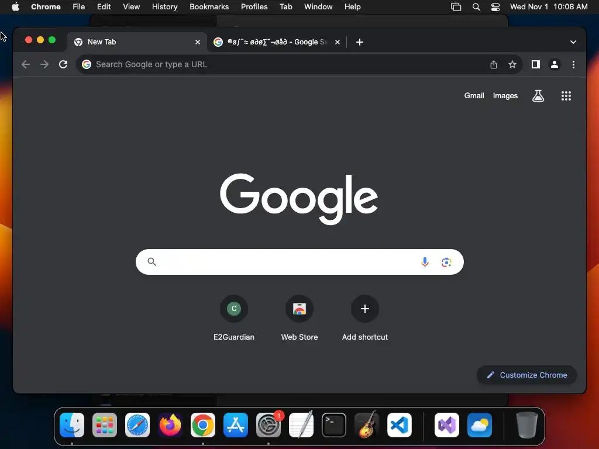Image resolution: width=599 pixels, height=449 pixels.
Task: Click the Google search box
Action: (x=299, y=262)
